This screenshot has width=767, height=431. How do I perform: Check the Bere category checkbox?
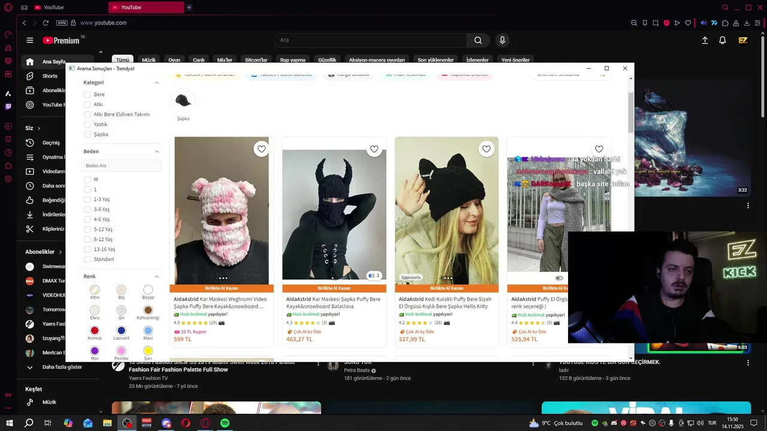[87, 95]
